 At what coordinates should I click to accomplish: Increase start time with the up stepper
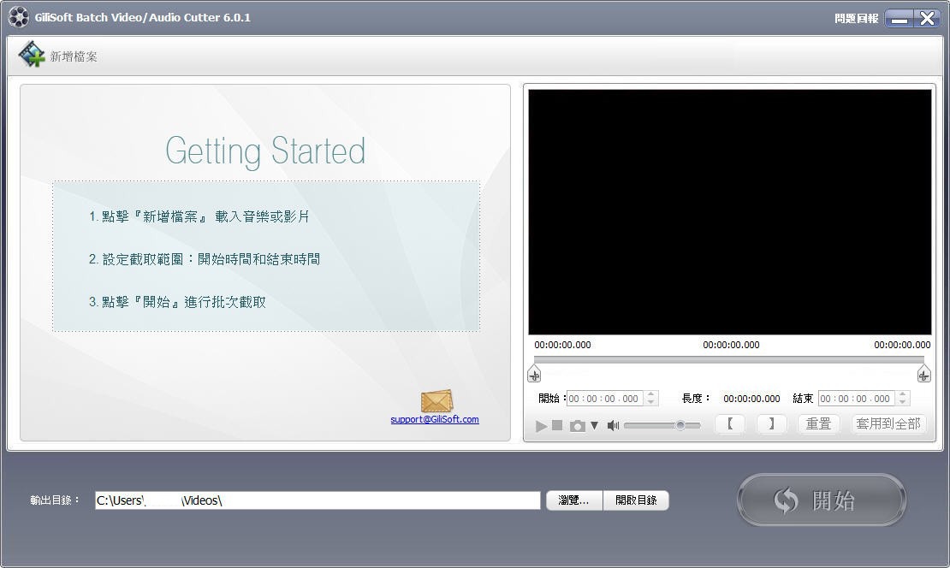(650, 394)
